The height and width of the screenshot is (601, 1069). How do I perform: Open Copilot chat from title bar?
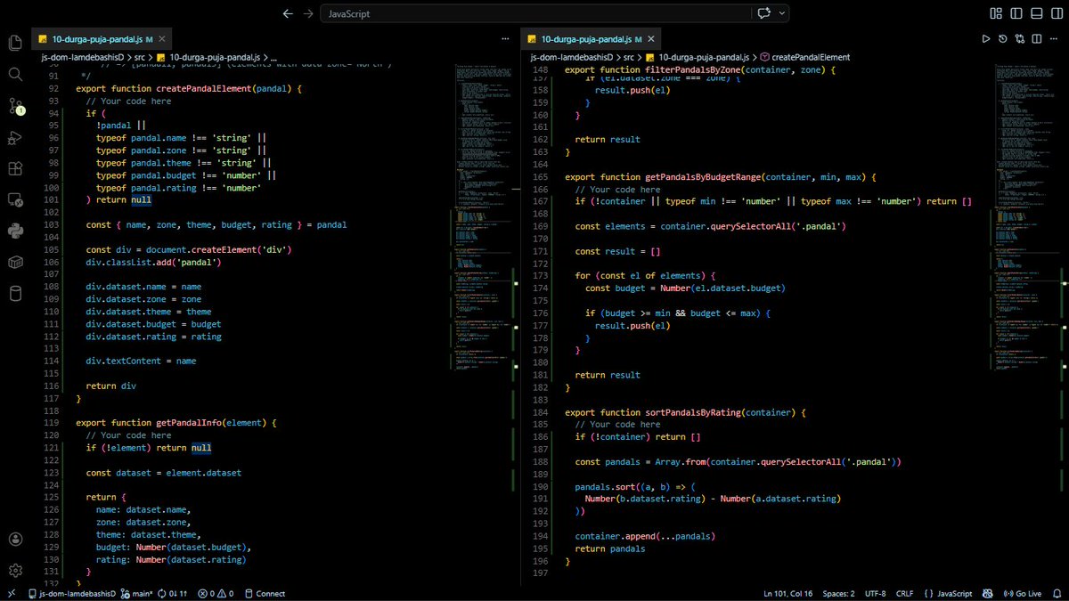(x=763, y=13)
